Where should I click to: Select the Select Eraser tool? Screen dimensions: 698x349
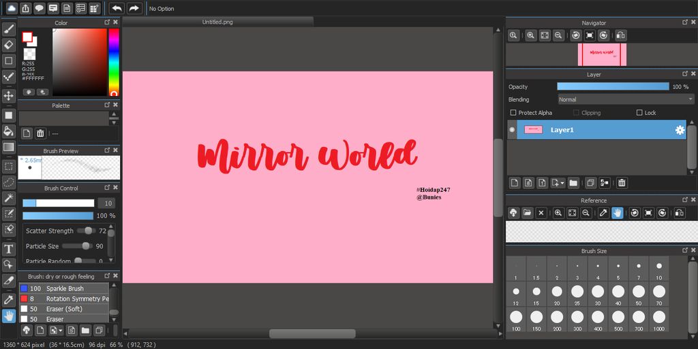pos(8,229)
